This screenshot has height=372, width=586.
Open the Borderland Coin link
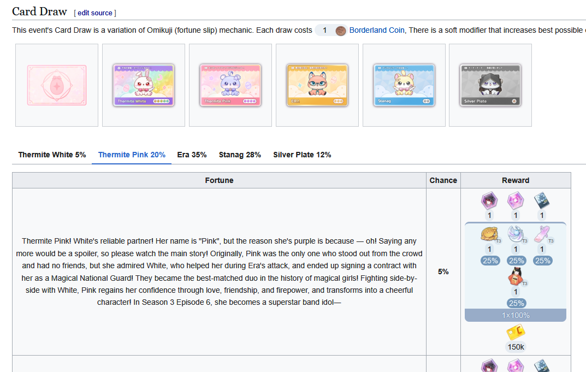(x=377, y=30)
